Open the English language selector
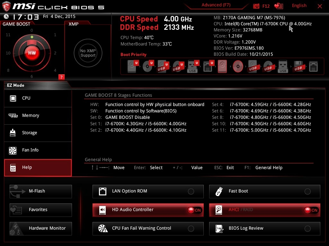The width and height of the screenshot is (329, 246). click(x=299, y=6)
